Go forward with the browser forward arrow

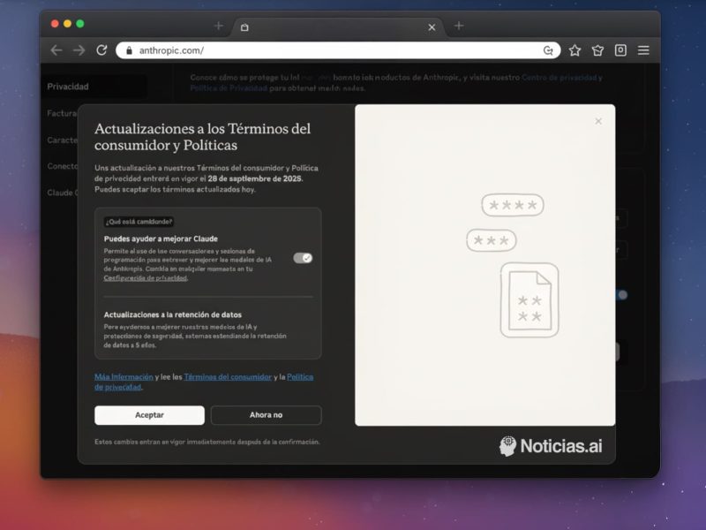[79, 50]
